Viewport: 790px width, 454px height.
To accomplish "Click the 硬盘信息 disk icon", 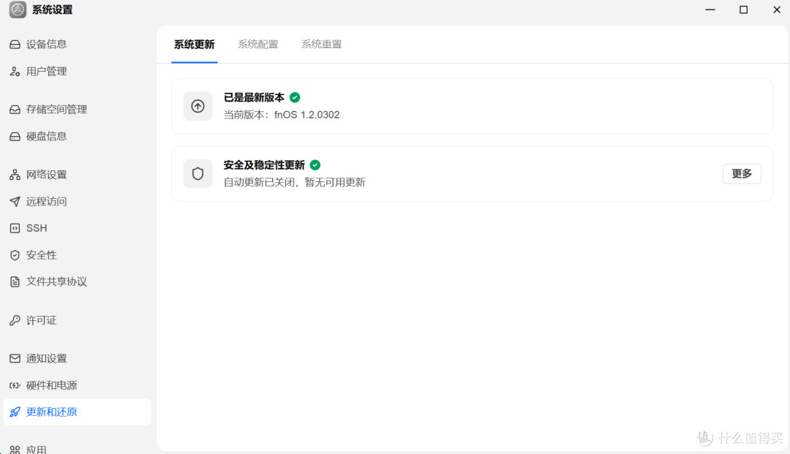I will pyautogui.click(x=15, y=137).
